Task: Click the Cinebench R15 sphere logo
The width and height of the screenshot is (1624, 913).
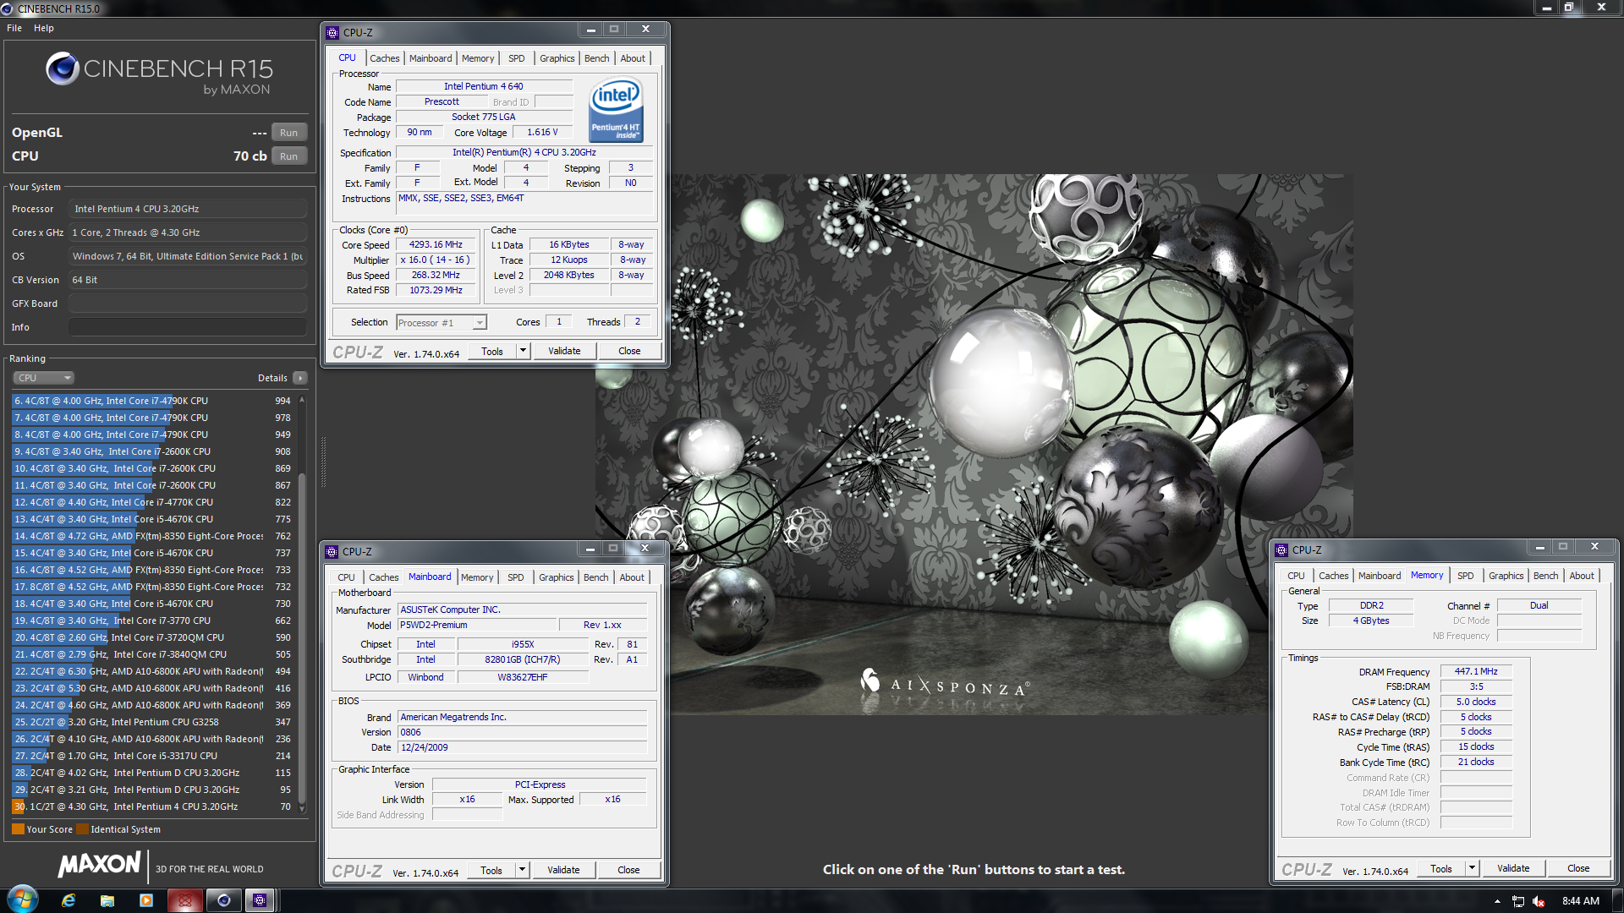Action: tap(63, 68)
